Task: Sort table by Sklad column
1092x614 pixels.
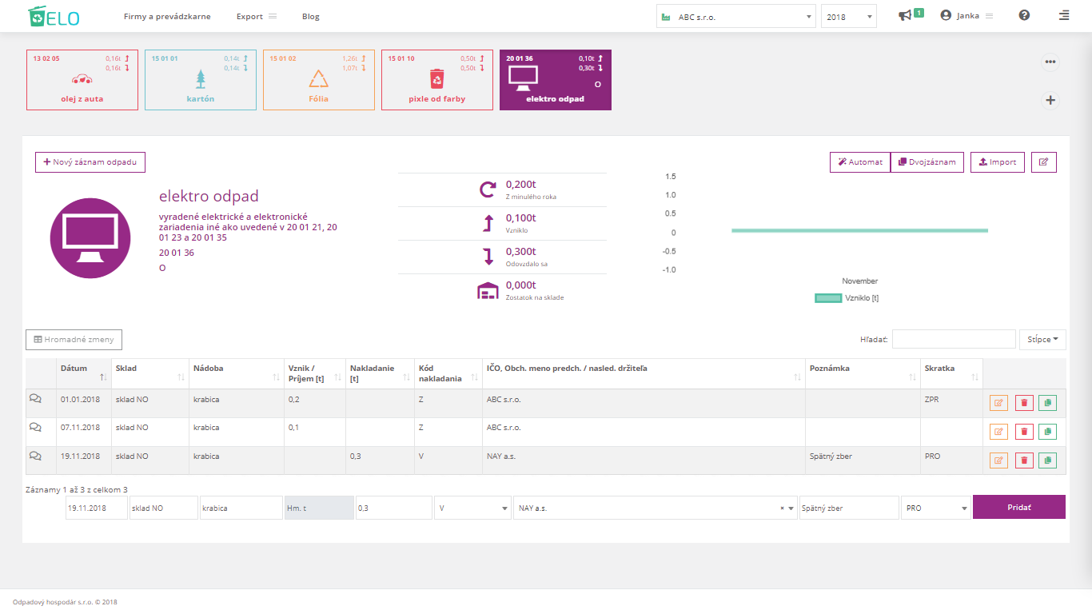Action: [150, 373]
